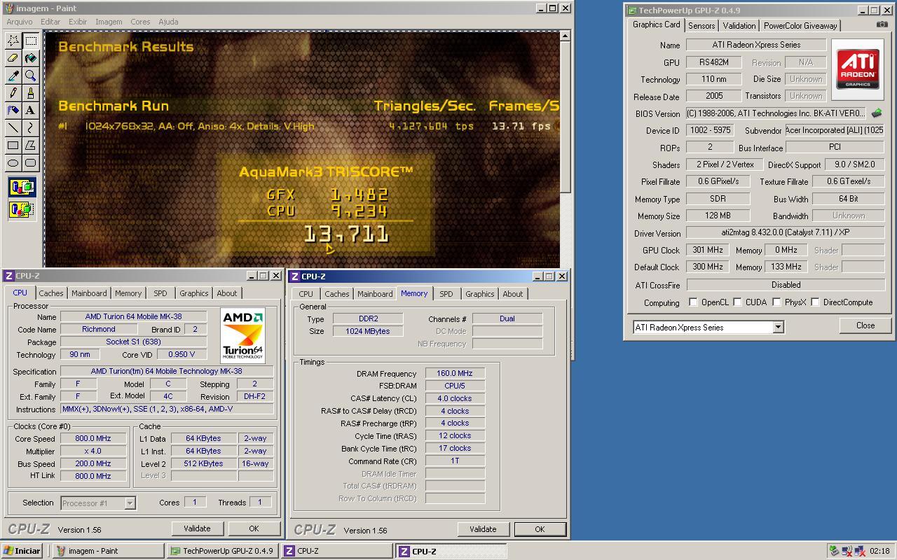The width and height of the screenshot is (897, 560).
Task: Open the Cores menu in Paint
Action: tap(140, 22)
